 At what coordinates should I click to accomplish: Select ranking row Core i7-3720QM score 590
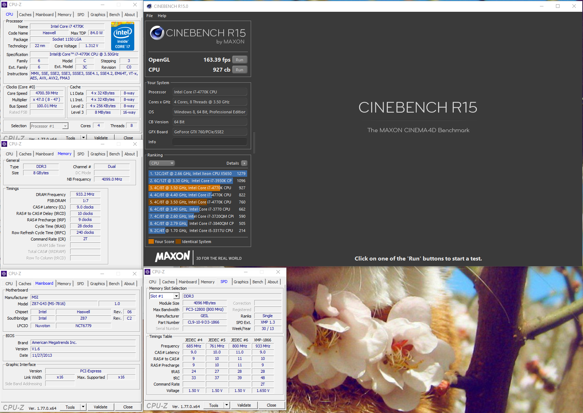[x=198, y=216]
